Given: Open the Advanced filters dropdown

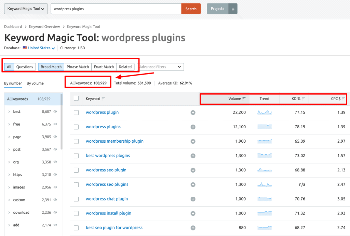Looking at the screenshot, I should pyautogui.click(x=161, y=67).
